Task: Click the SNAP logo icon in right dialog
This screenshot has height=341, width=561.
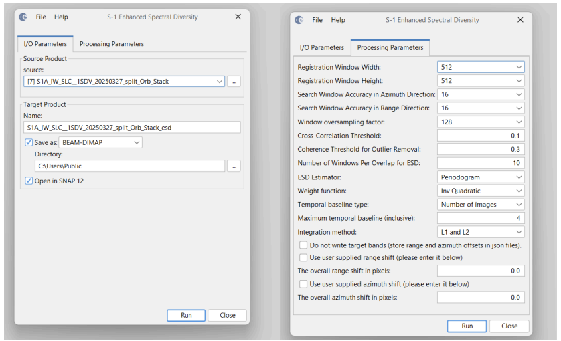Action: click(299, 20)
